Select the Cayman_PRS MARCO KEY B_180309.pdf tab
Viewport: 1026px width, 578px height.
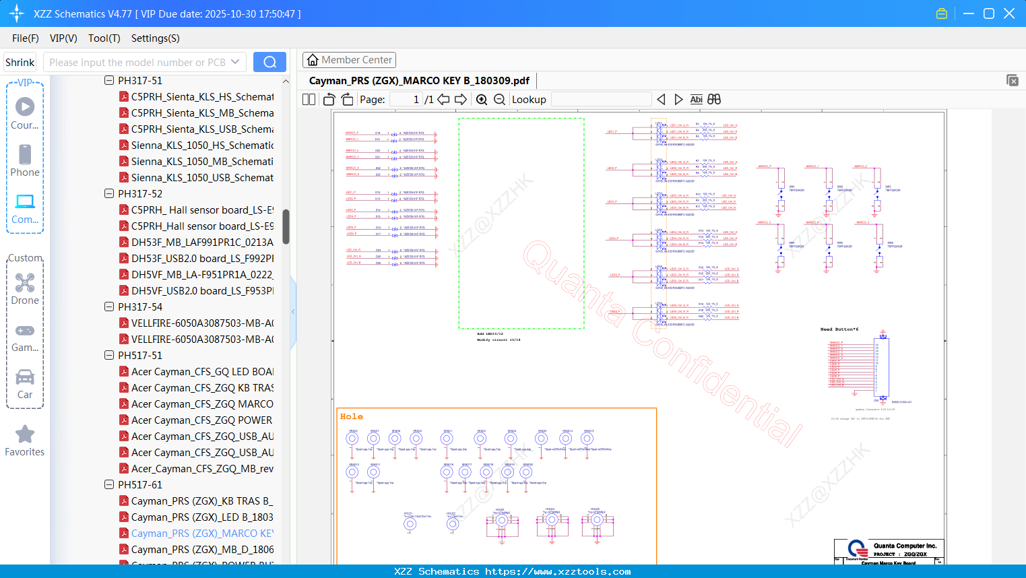point(419,80)
